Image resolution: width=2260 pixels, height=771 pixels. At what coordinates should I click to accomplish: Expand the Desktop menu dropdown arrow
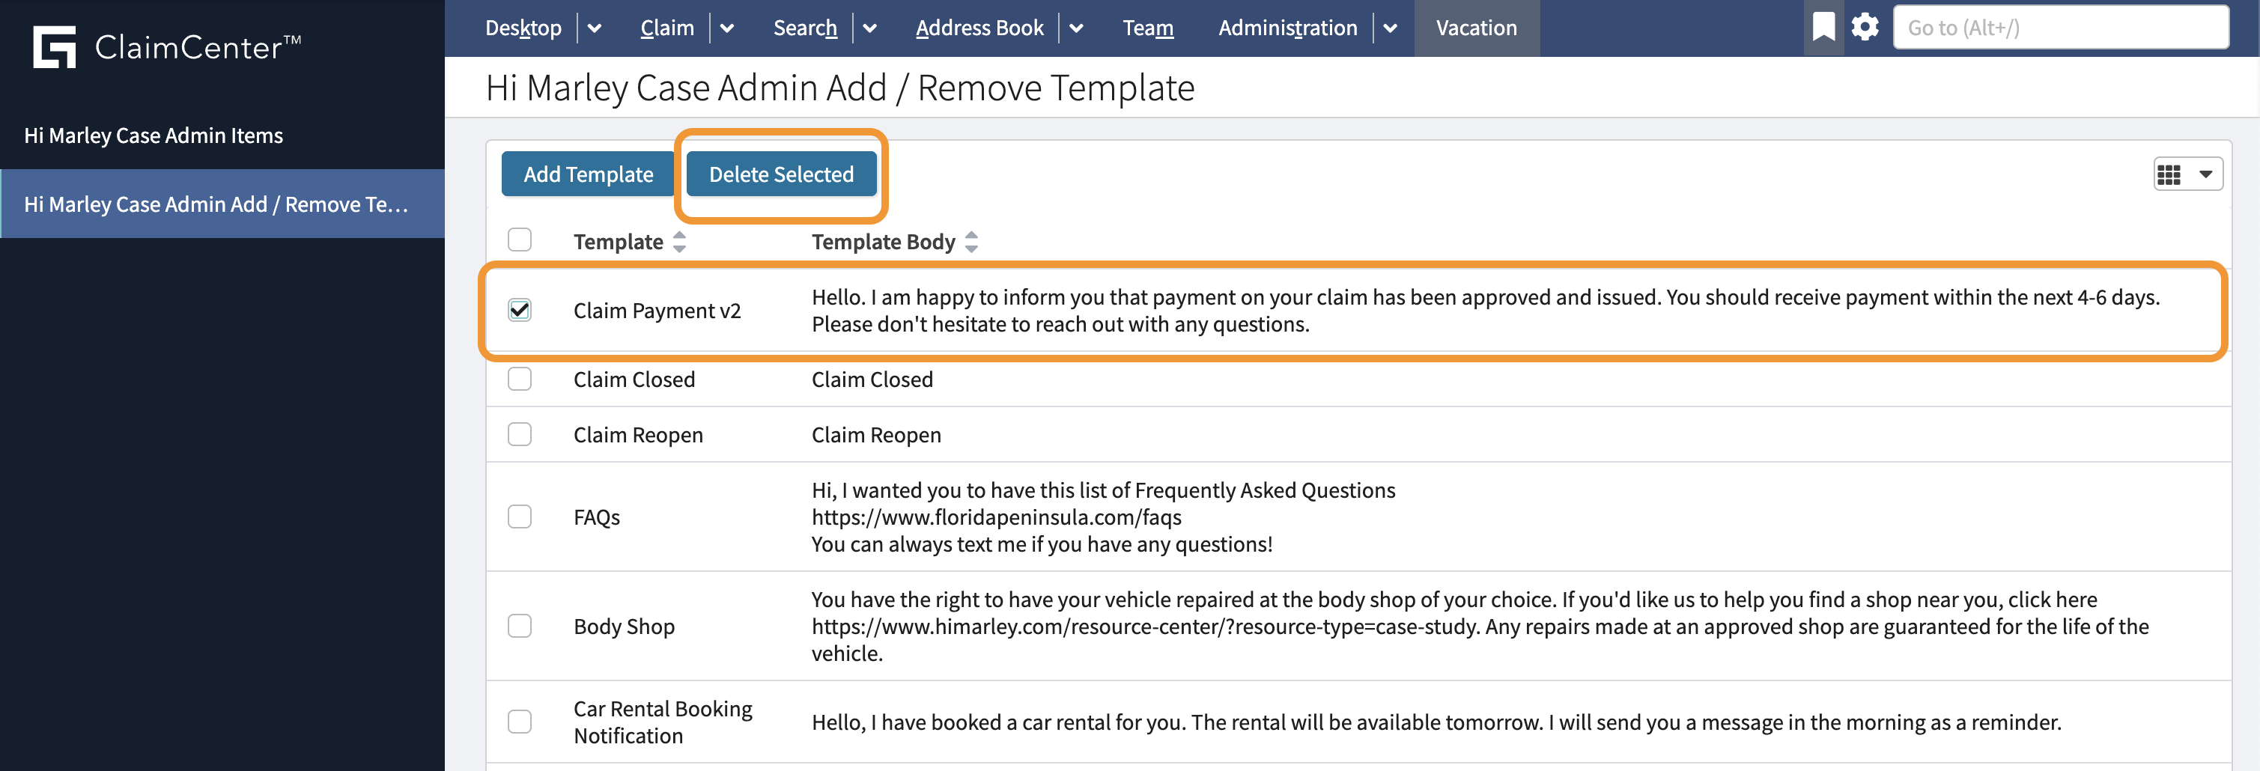(594, 28)
